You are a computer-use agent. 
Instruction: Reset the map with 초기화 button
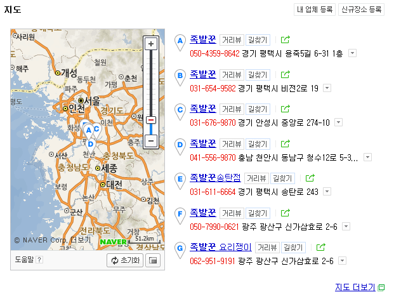(x=125, y=260)
